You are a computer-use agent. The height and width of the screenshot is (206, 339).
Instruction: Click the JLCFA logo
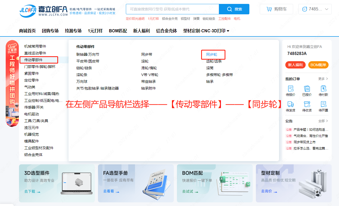(x=43, y=10)
